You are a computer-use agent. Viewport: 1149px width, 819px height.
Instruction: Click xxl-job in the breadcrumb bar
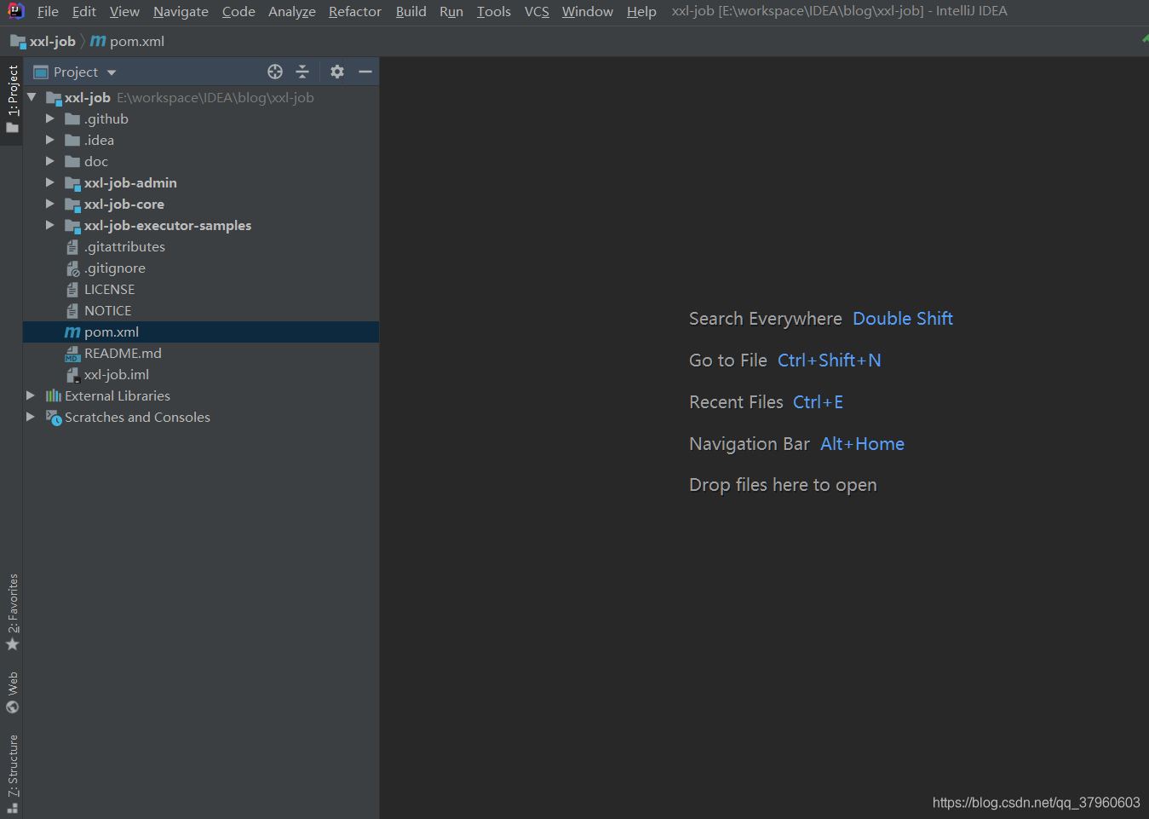[x=52, y=41]
